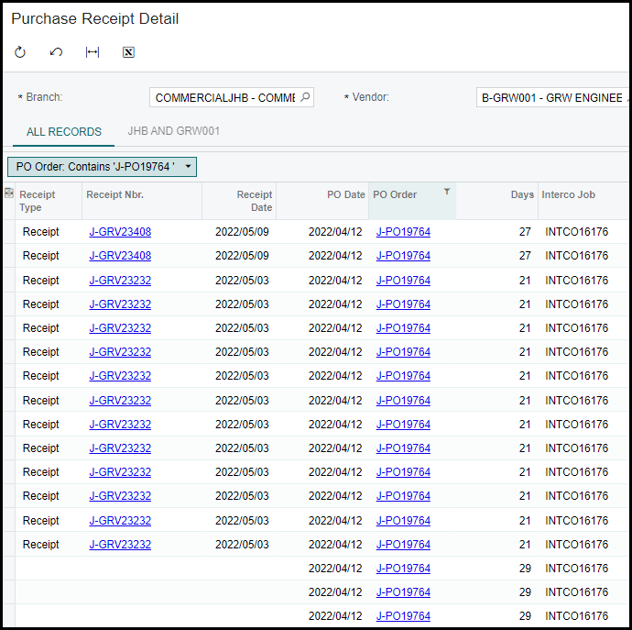Open J-PO19764 link in the first row
The width and height of the screenshot is (632, 630).
click(x=403, y=232)
